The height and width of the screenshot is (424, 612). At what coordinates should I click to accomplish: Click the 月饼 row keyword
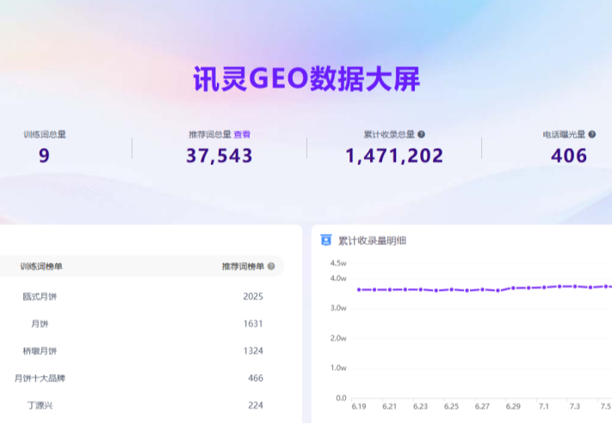point(40,323)
